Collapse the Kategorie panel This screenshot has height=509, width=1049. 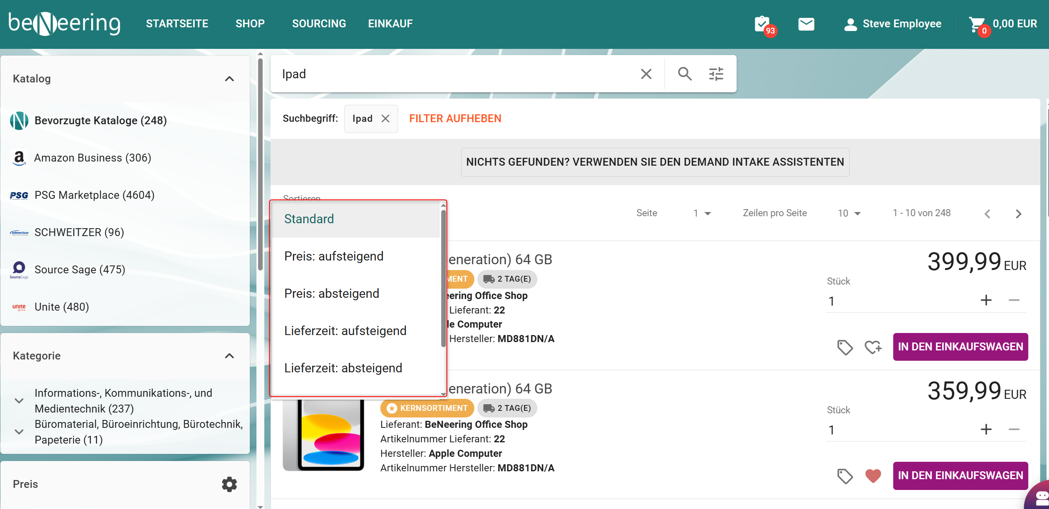(x=229, y=356)
